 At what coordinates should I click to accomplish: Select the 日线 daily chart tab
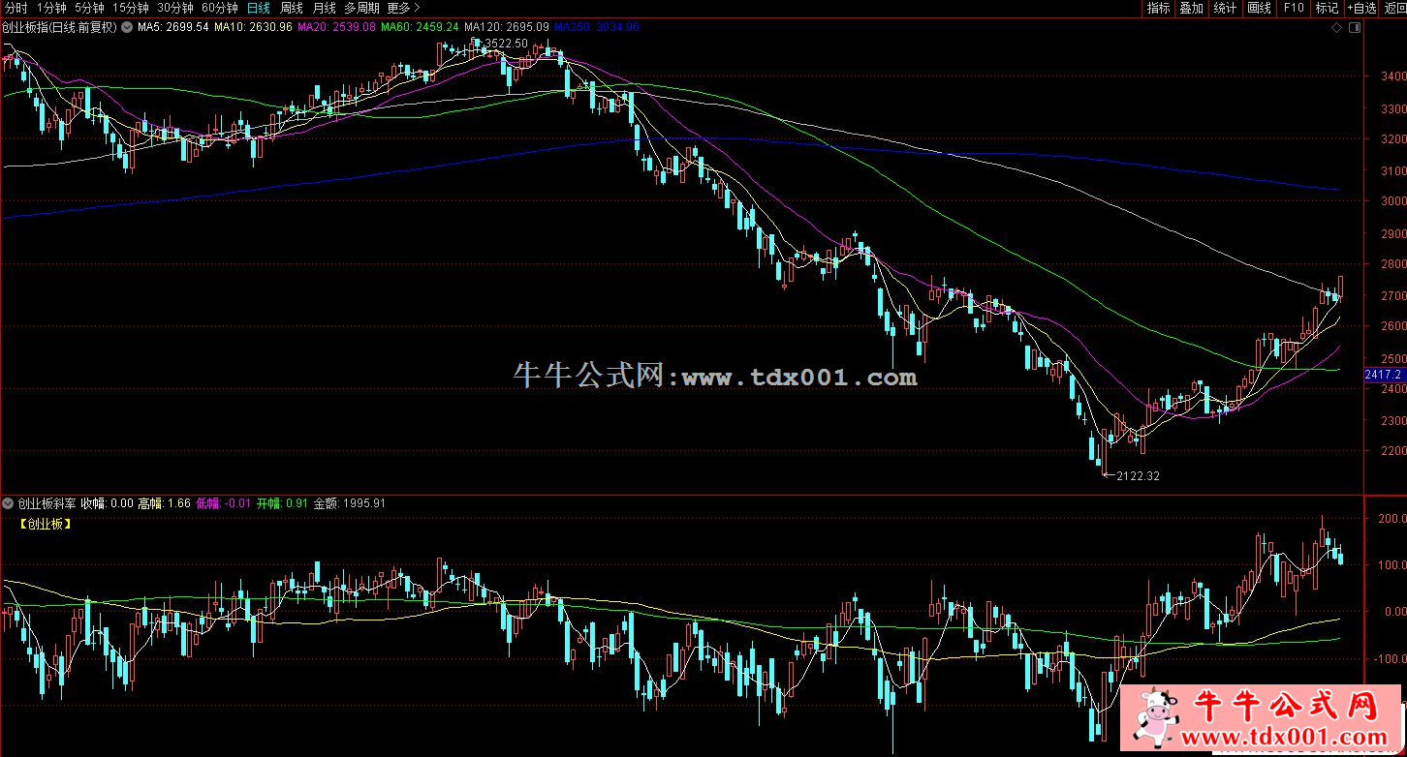click(x=259, y=8)
